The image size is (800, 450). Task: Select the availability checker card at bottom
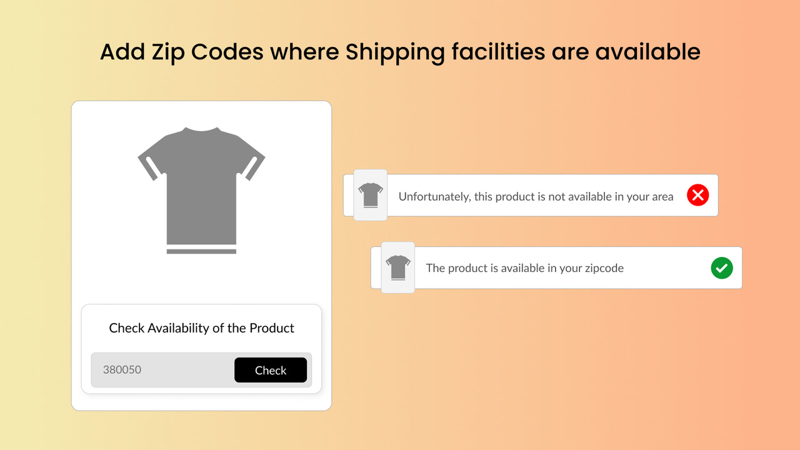click(x=201, y=349)
